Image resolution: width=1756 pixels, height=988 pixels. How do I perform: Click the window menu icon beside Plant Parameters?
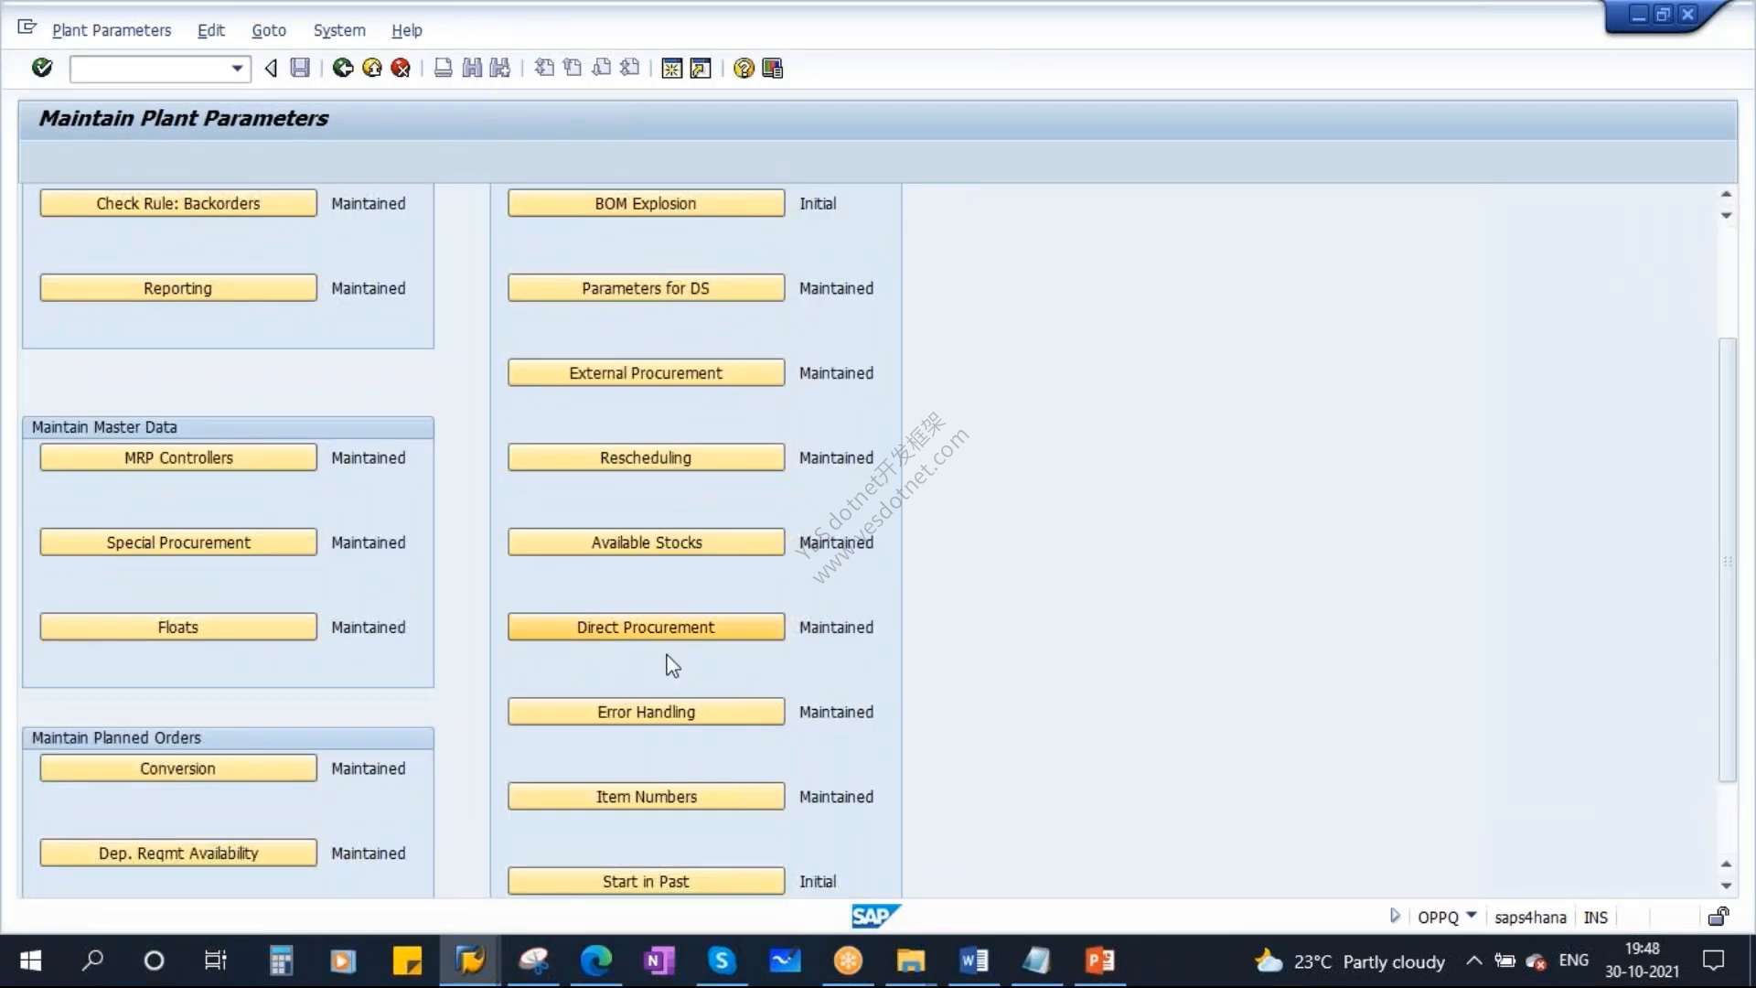[27, 27]
